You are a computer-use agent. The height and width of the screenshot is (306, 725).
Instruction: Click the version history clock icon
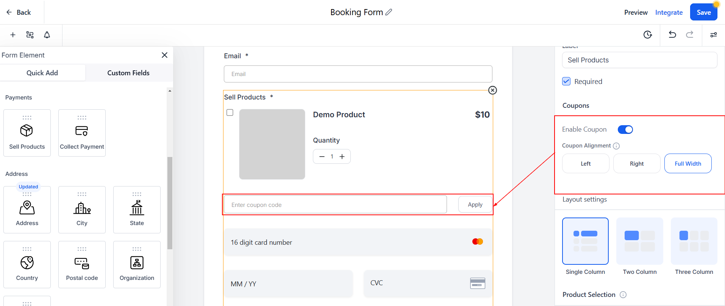tap(648, 35)
